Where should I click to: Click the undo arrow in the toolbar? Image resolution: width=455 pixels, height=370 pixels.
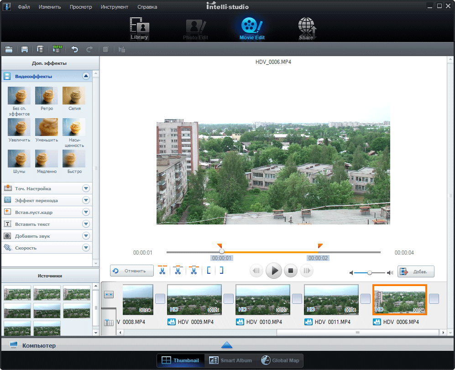click(75, 49)
